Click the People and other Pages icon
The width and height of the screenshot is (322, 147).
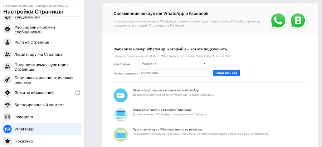coord(7,54)
